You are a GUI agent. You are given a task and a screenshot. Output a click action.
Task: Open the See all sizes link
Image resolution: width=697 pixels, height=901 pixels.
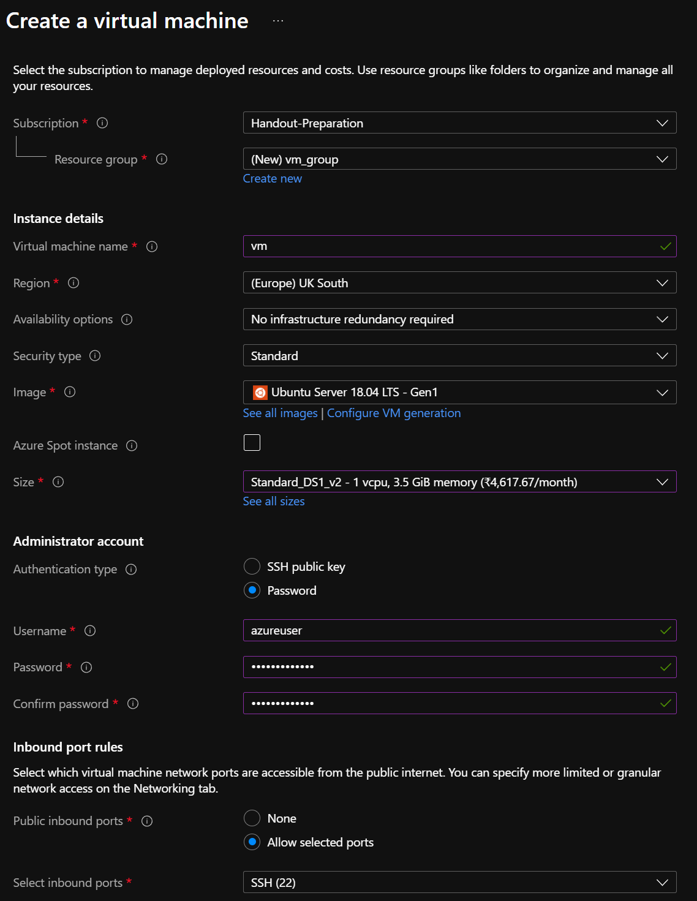click(274, 501)
